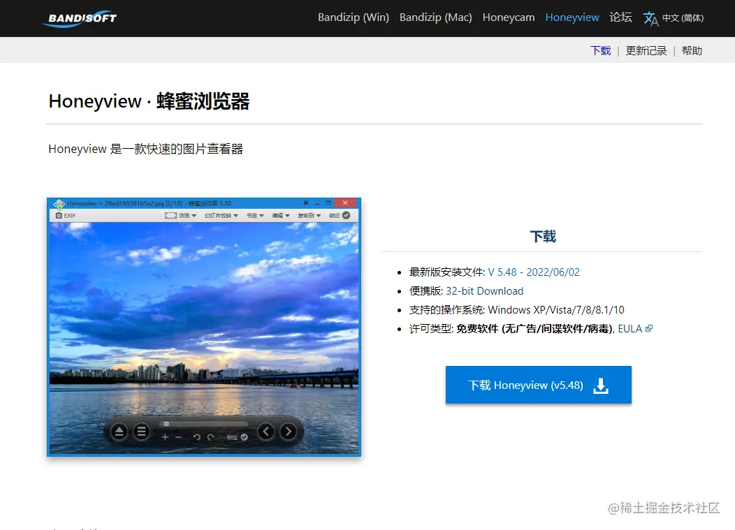Click the translate language icon
Viewport: 735px width, 530px height.
[x=650, y=18]
